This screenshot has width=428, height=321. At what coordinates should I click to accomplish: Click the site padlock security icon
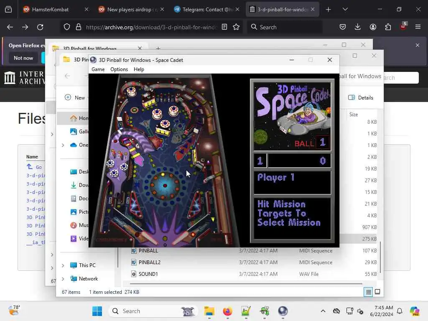79,27
